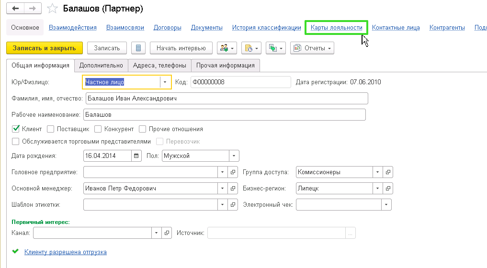
Task: Click Начать интервью button
Action: [x=181, y=48]
